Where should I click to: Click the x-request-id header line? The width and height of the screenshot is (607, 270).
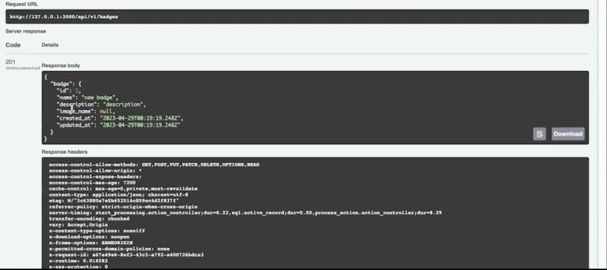[126, 255]
